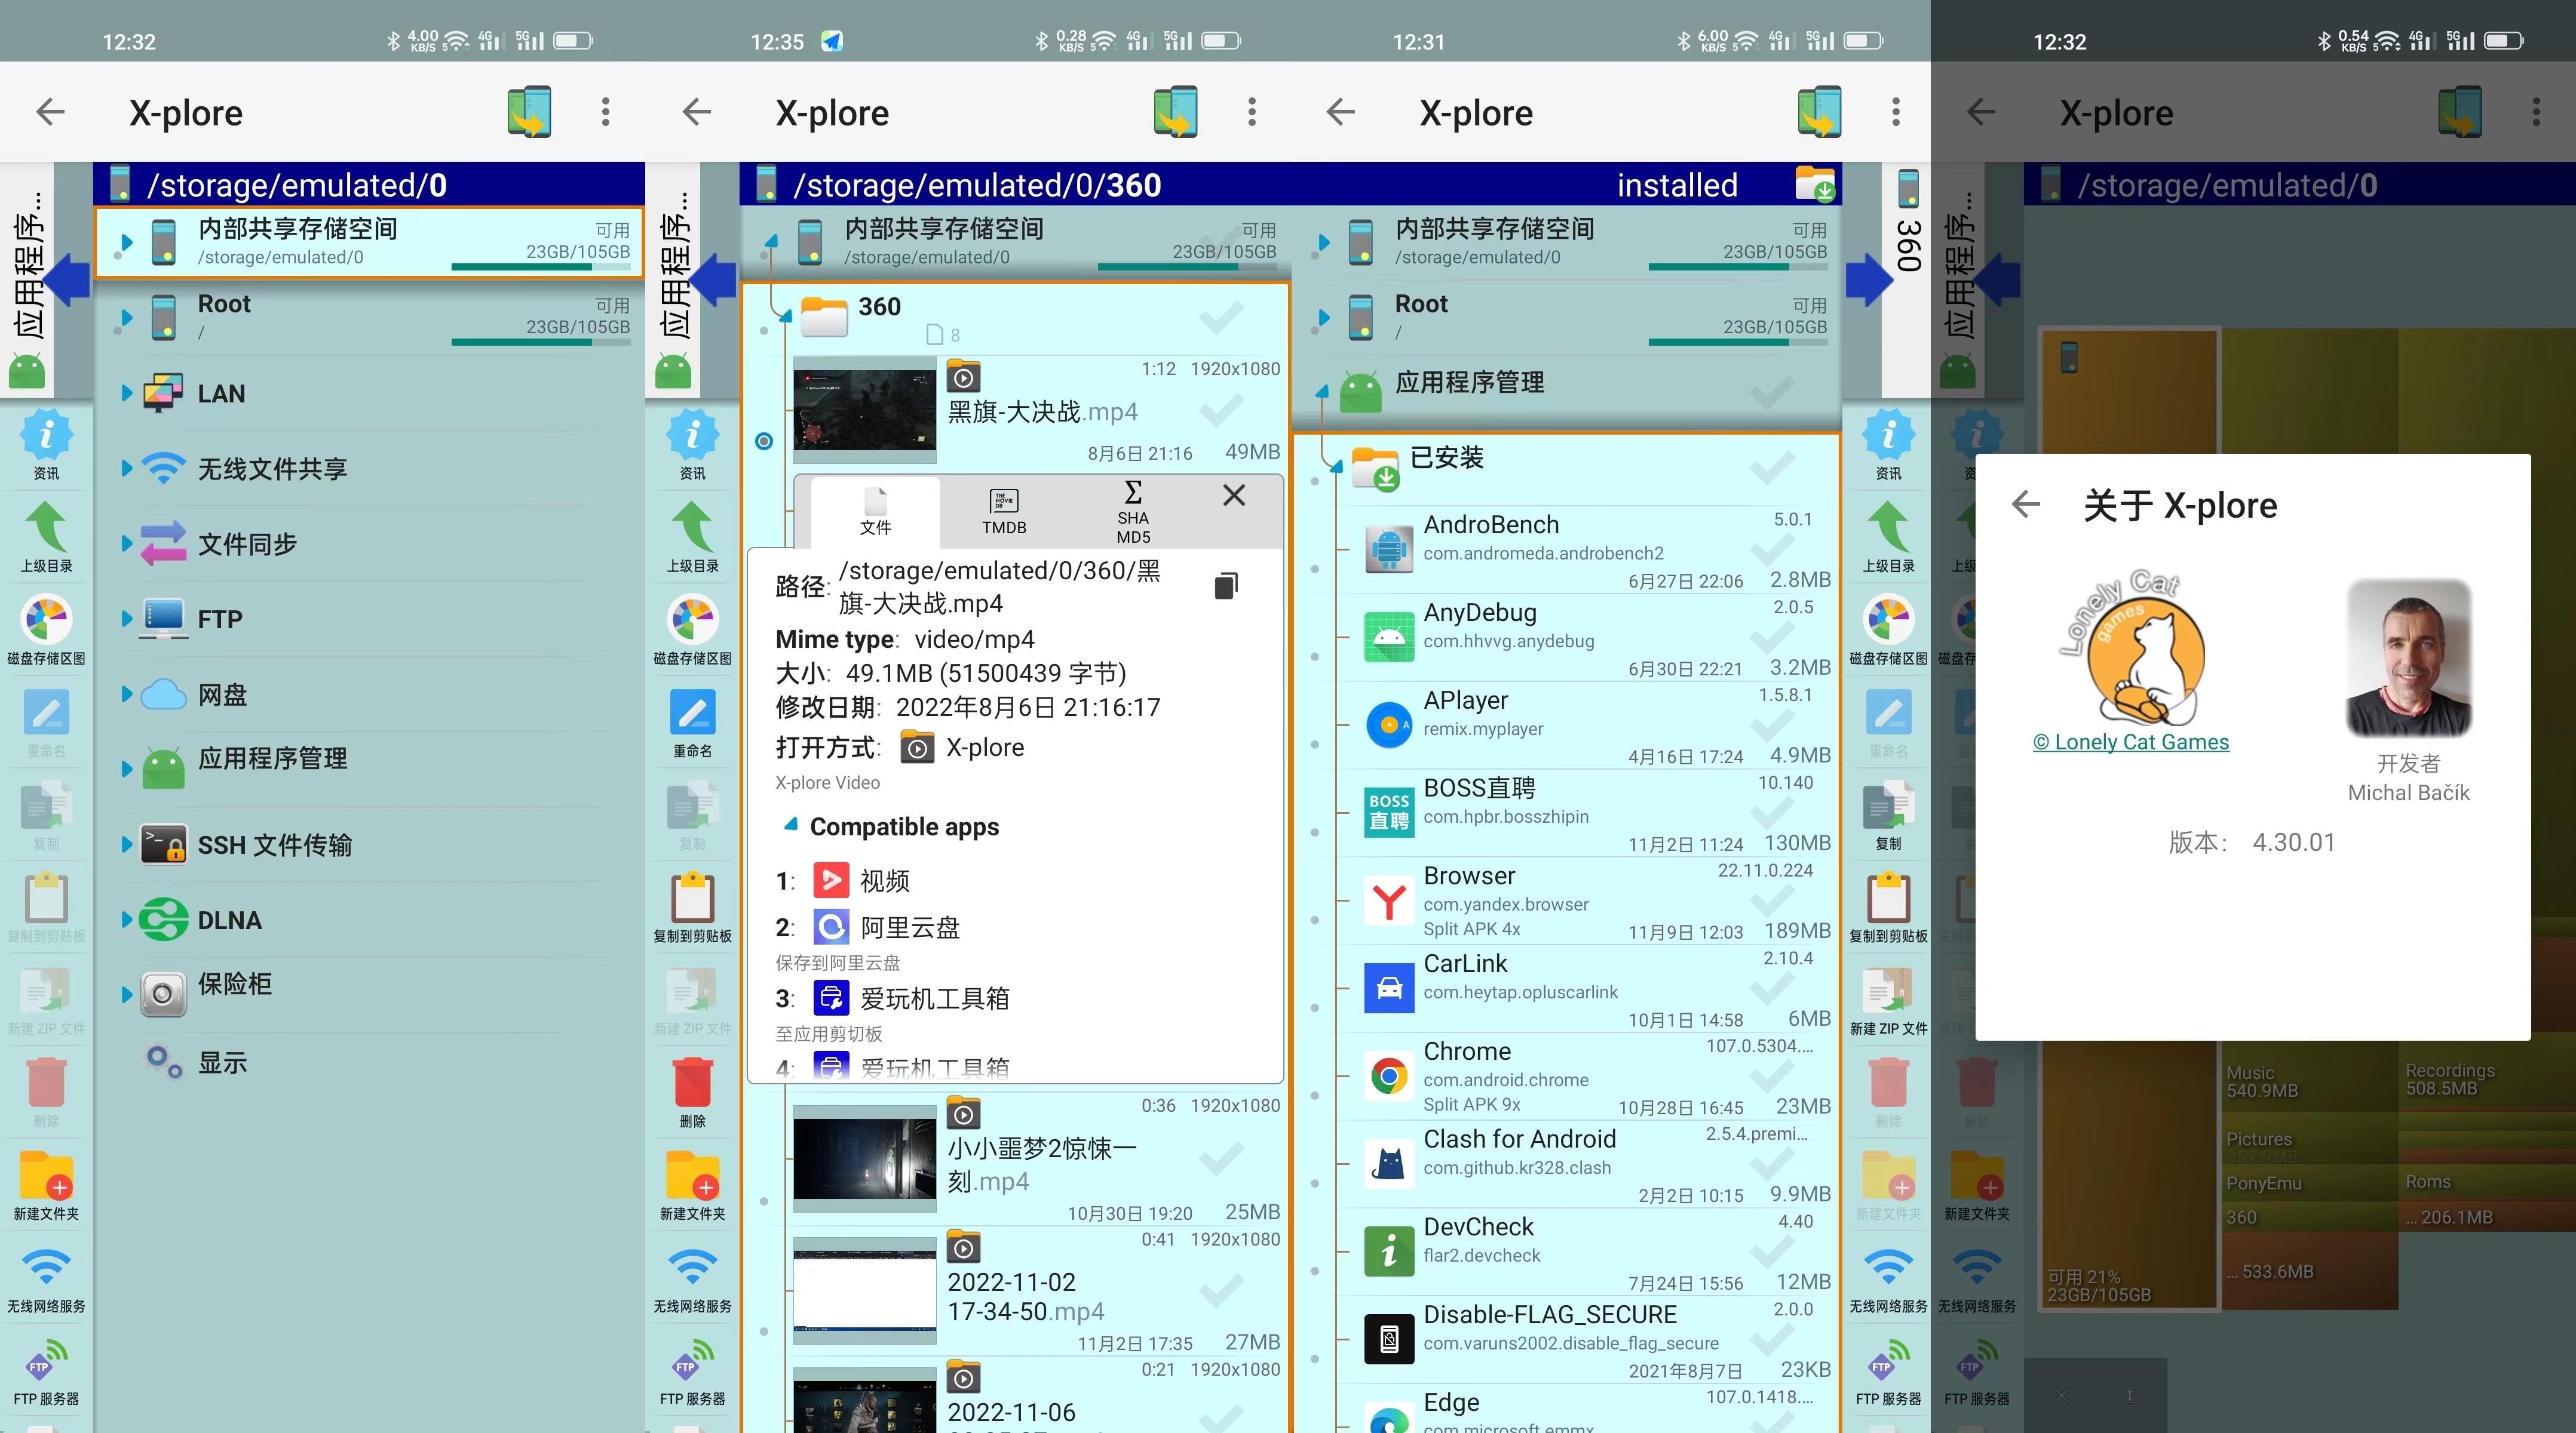Open 网盘 cloud storage entry
The width and height of the screenshot is (2576, 1433).
pyautogui.click(x=370, y=694)
